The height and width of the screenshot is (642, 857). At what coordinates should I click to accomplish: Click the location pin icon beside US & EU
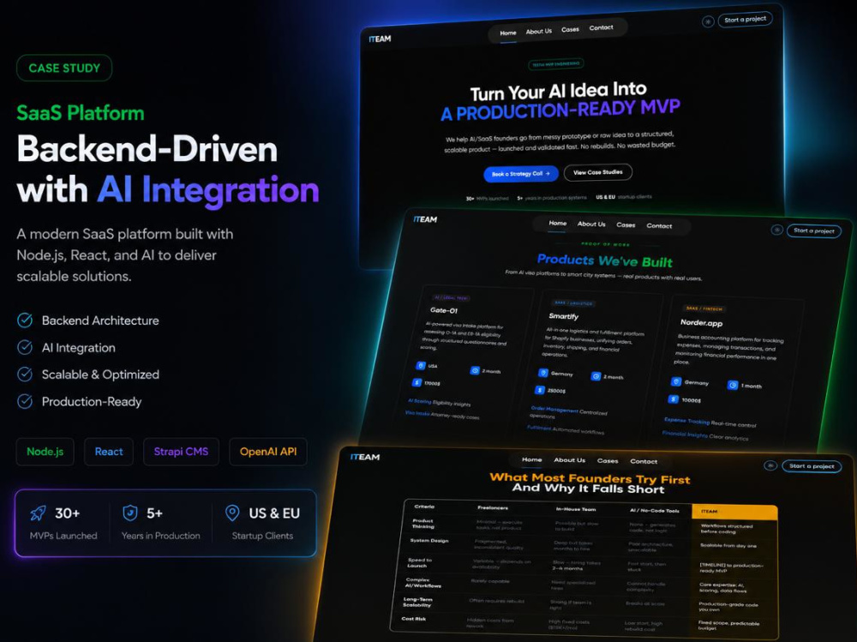232,513
